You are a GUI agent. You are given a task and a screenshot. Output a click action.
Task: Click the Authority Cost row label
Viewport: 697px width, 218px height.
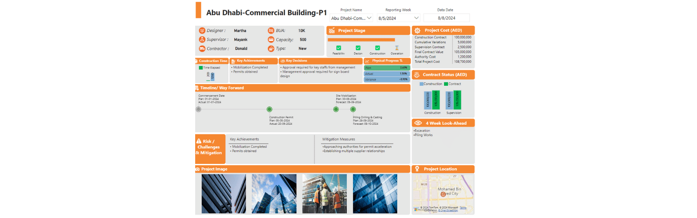(x=425, y=57)
